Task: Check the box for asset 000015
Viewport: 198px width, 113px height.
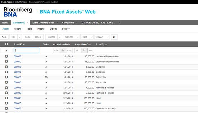Action: tap(7, 67)
